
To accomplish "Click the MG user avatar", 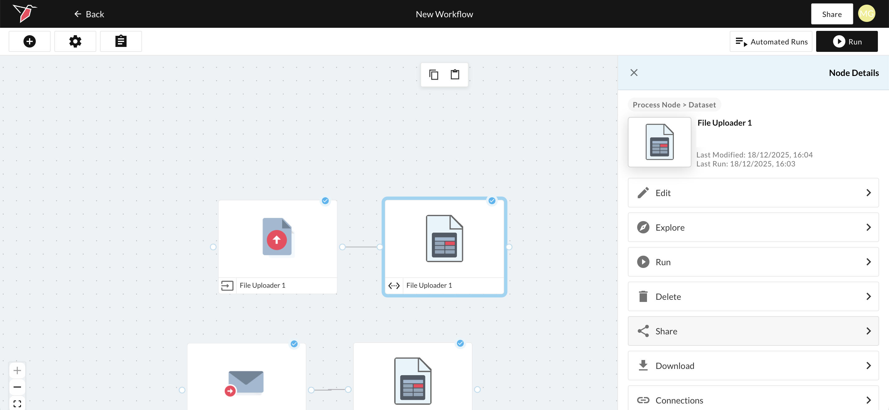I will point(866,14).
